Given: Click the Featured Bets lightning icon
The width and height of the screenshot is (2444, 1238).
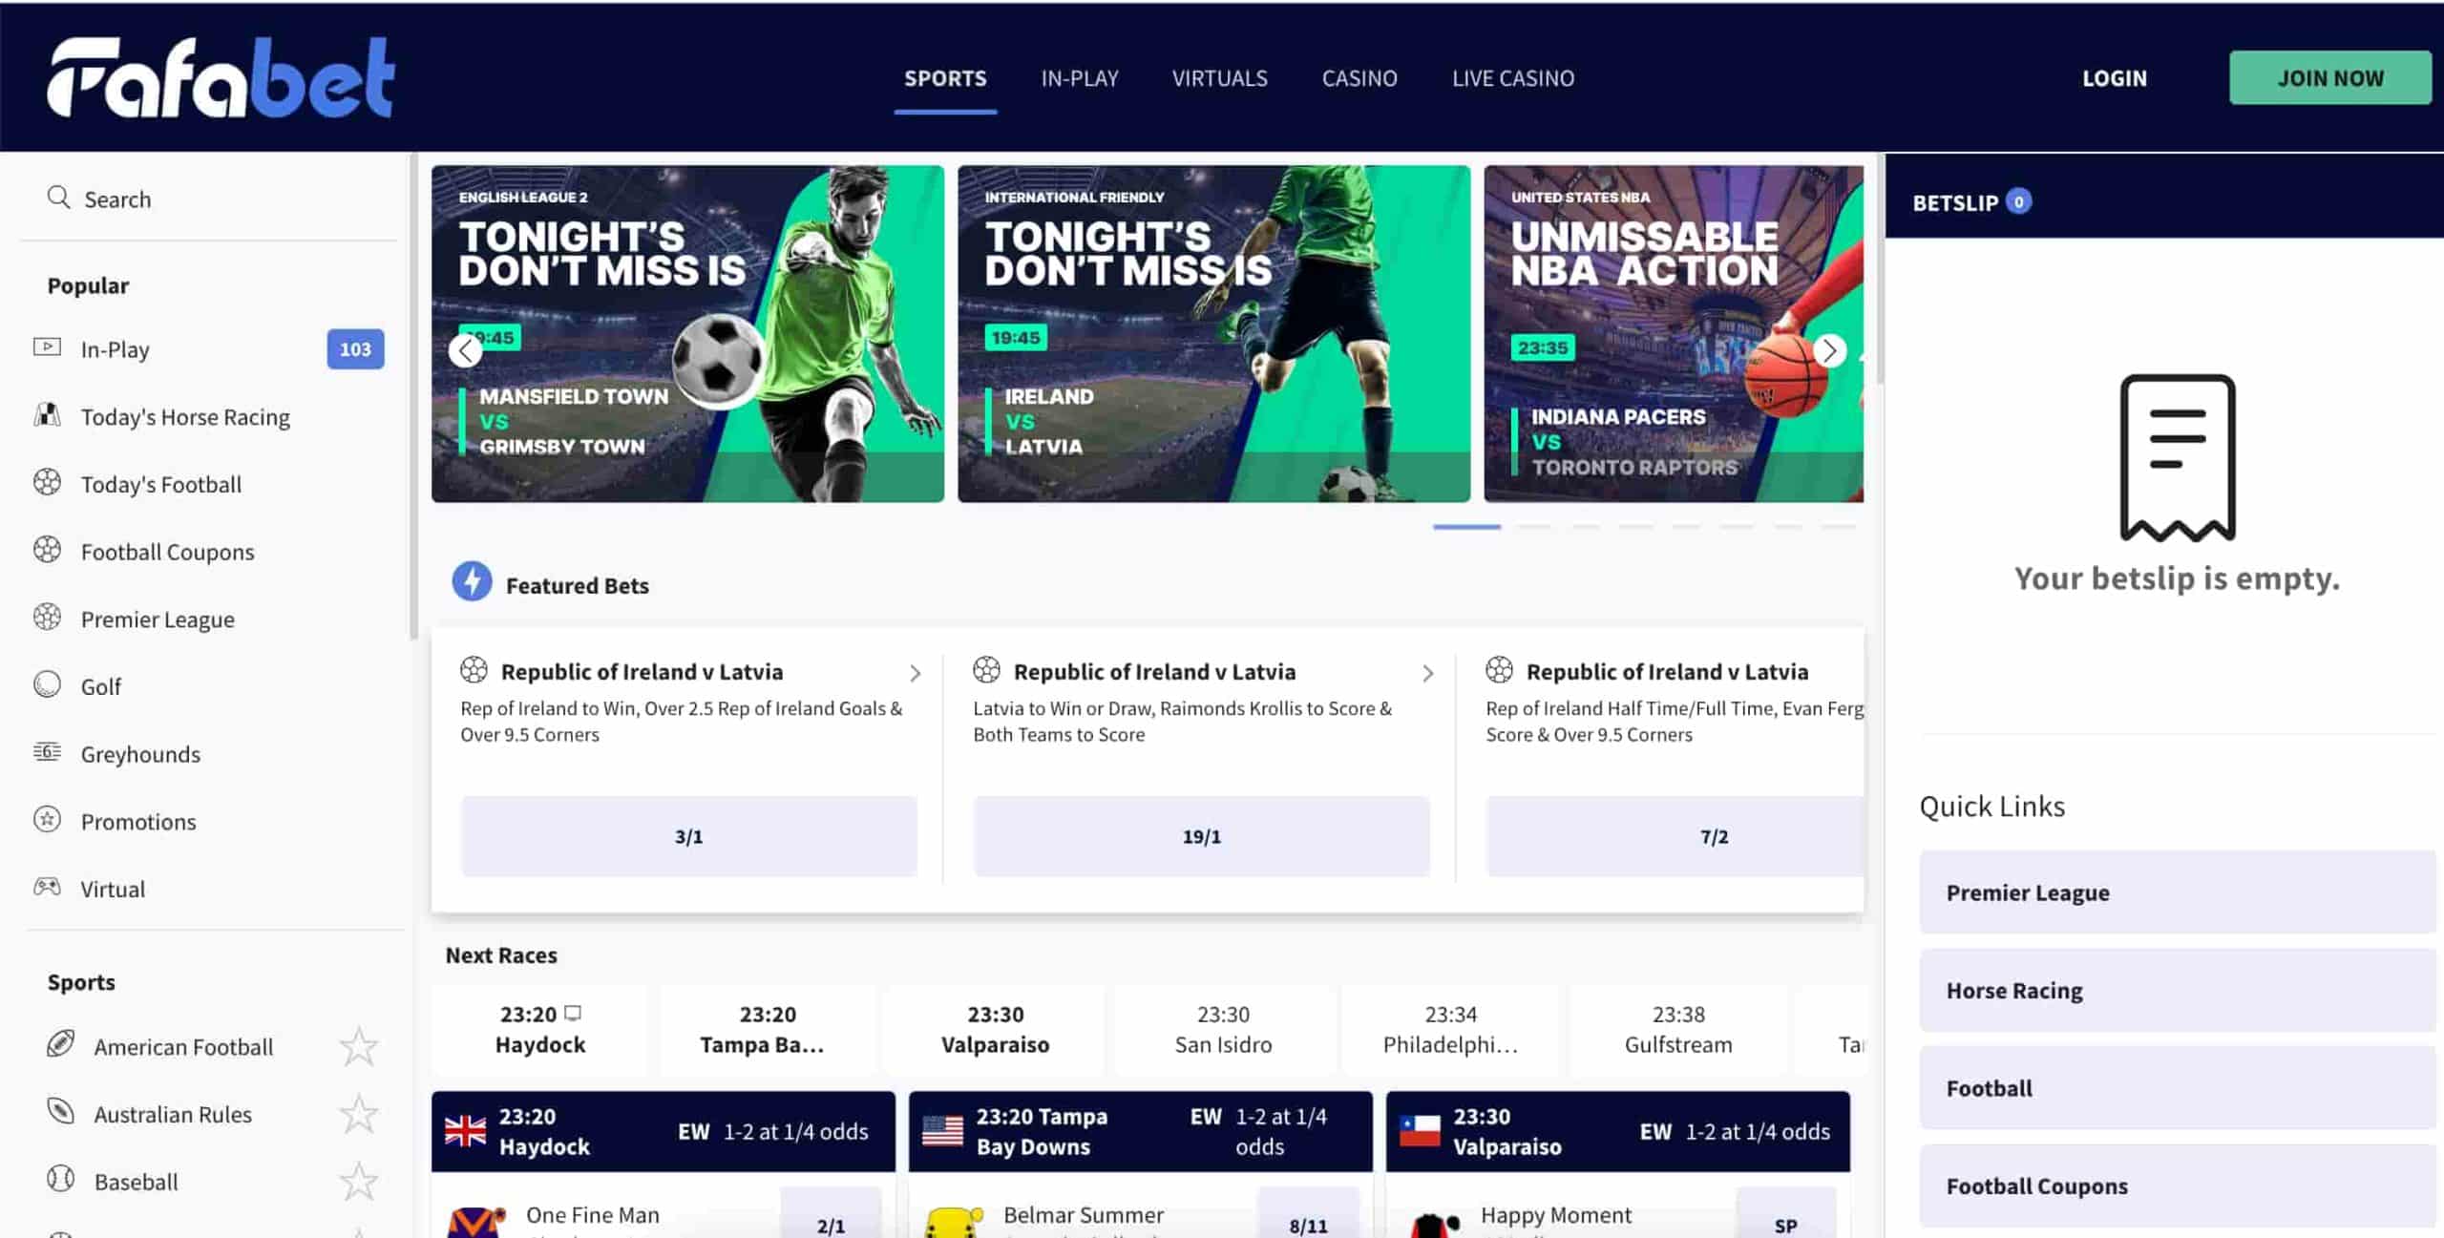Looking at the screenshot, I should tap(472, 582).
